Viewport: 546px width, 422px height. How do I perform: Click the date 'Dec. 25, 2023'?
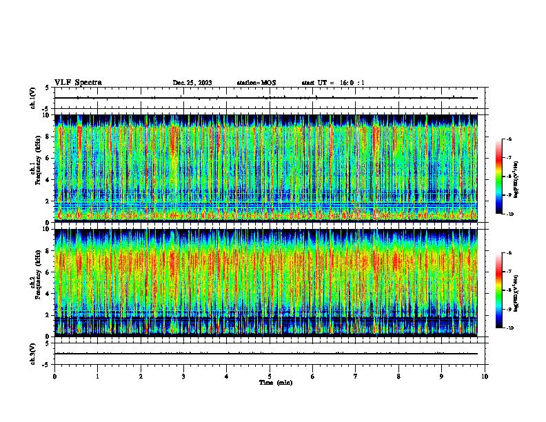[x=192, y=83]
